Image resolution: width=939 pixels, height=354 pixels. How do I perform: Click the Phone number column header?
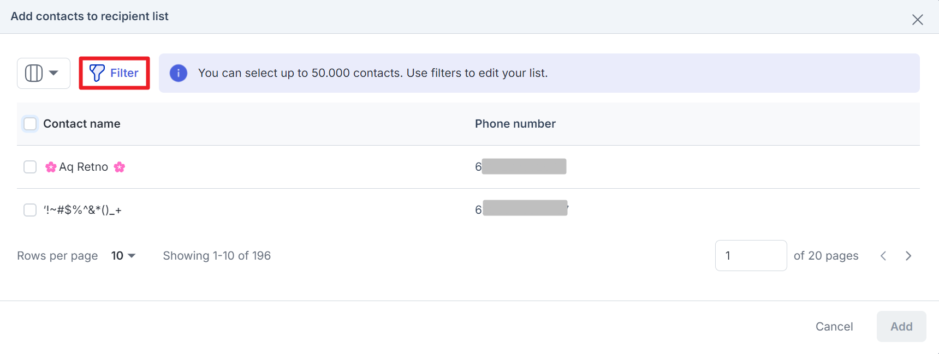pyautogui.click(x=515, y=124)
